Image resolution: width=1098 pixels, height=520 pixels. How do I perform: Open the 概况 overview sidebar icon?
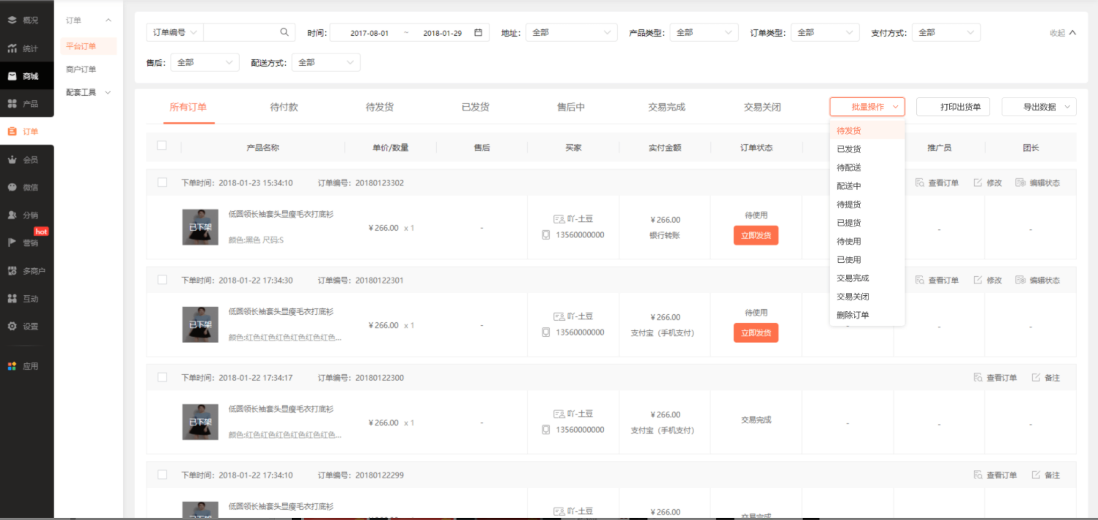tap(12, 20)
